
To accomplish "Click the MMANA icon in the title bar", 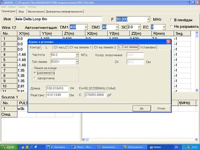I will click(2, 3).
